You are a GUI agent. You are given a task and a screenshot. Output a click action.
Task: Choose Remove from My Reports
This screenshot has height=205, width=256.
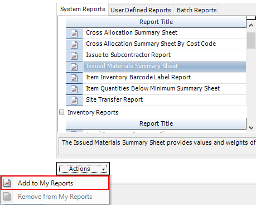coord(55,197)
